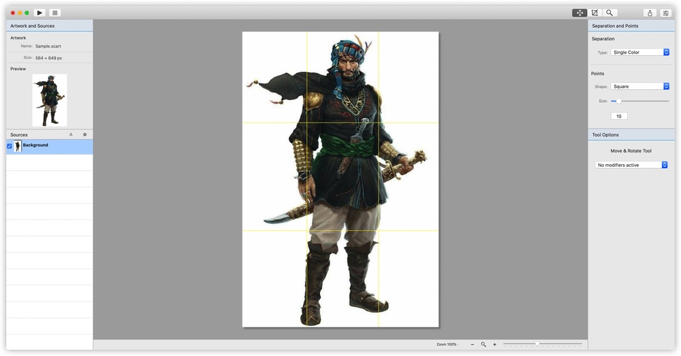The image size is (681, 356).
Task: Click the 'Separation and Points' panel header
Action: [631, 26]
